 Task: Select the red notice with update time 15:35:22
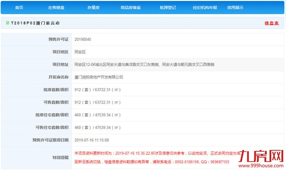pos(158,153)
